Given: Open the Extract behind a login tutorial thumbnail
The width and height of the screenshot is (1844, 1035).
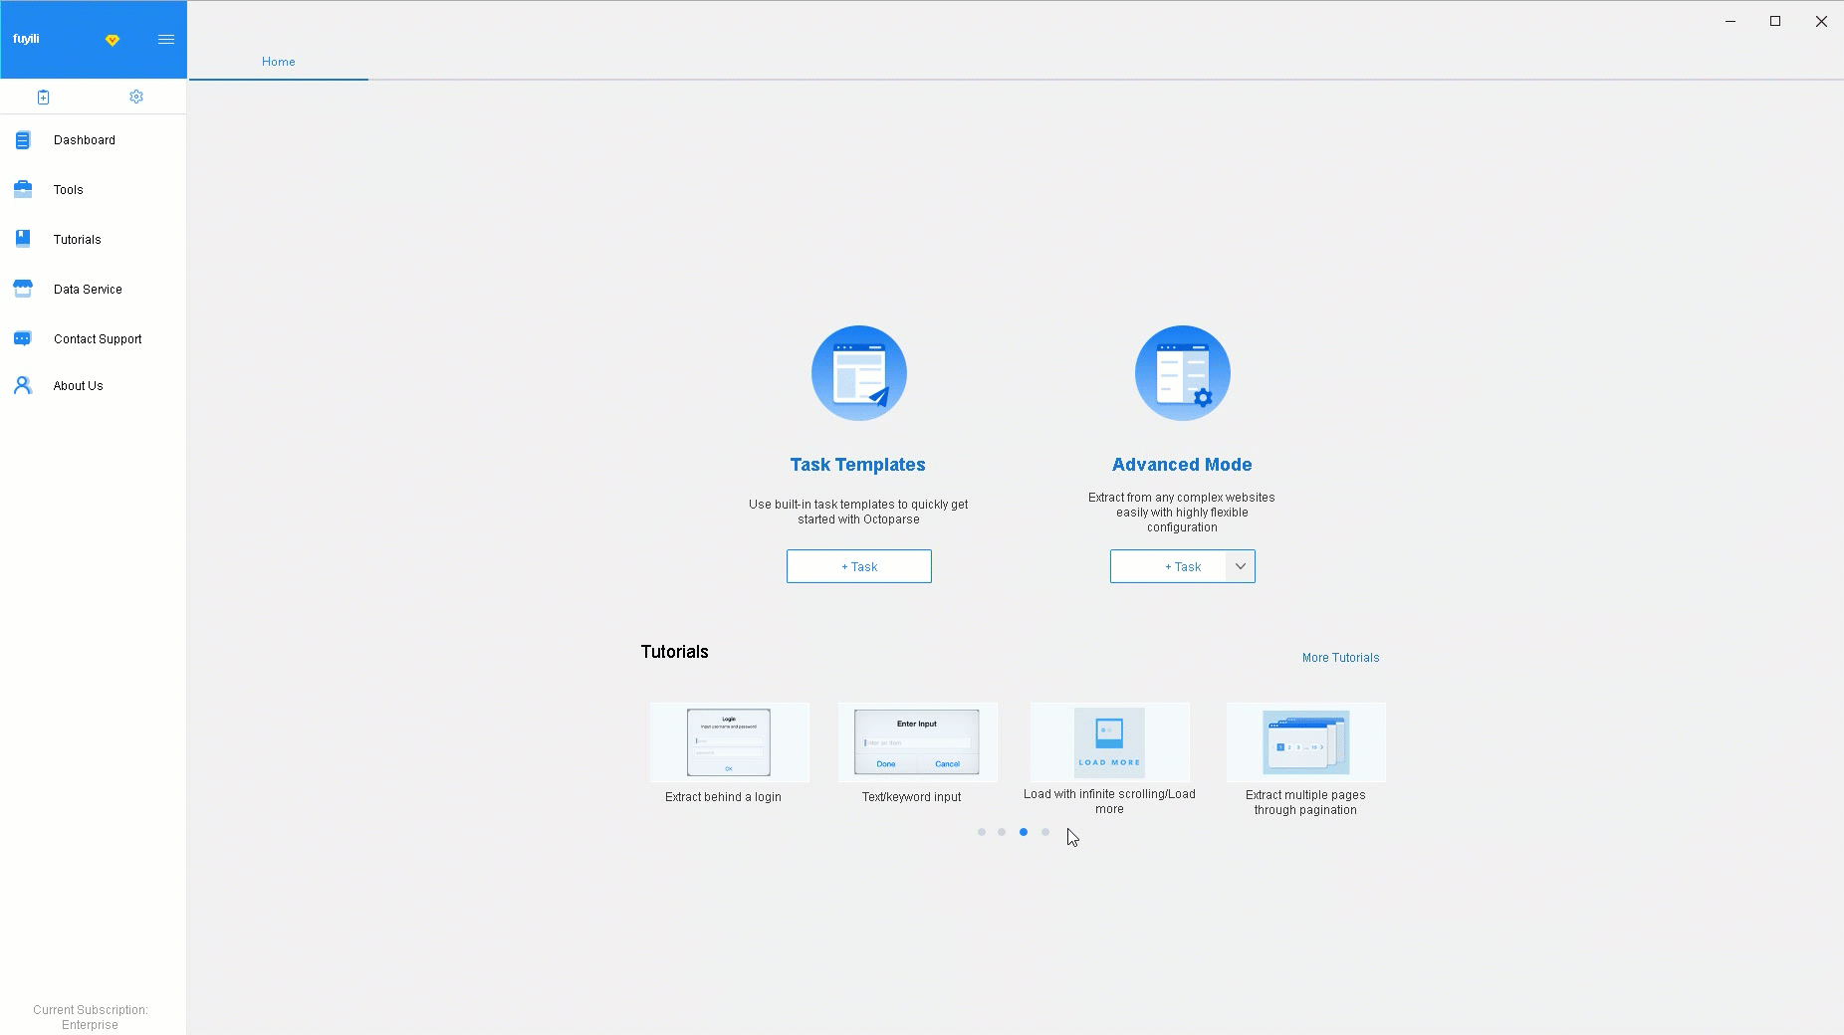Looking at the screenshot, I should click(729, 742).
